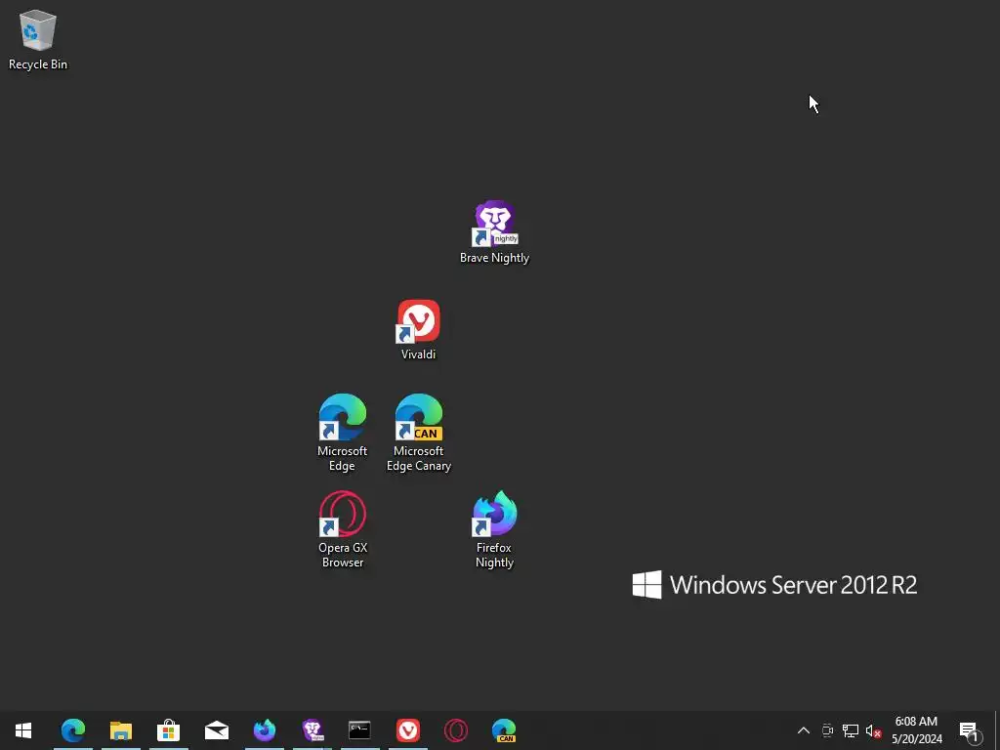Click the muted volume speaker icon

873,730
